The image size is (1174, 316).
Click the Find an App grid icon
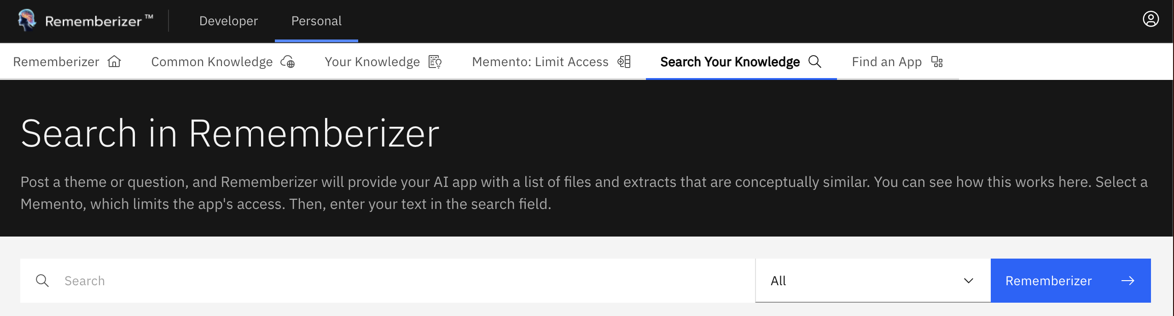[937, 61]
